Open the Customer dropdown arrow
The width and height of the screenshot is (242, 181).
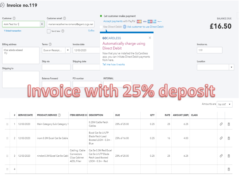[42, 24]
